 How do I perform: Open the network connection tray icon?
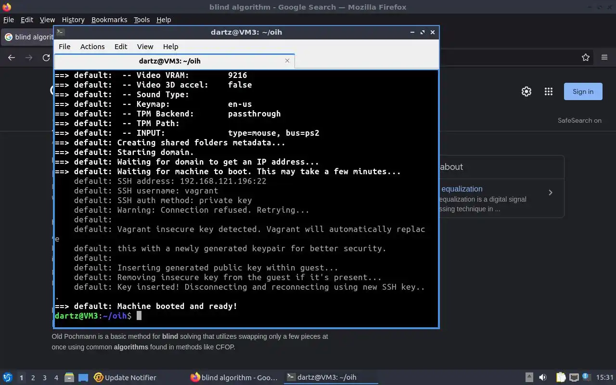574,377
